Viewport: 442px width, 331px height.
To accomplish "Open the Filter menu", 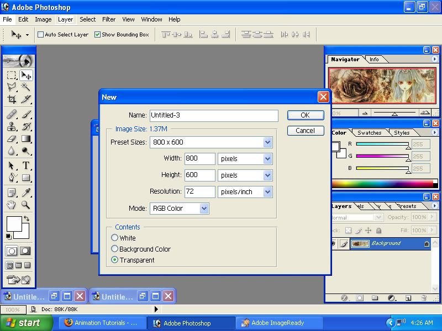I will click(109, 19).
